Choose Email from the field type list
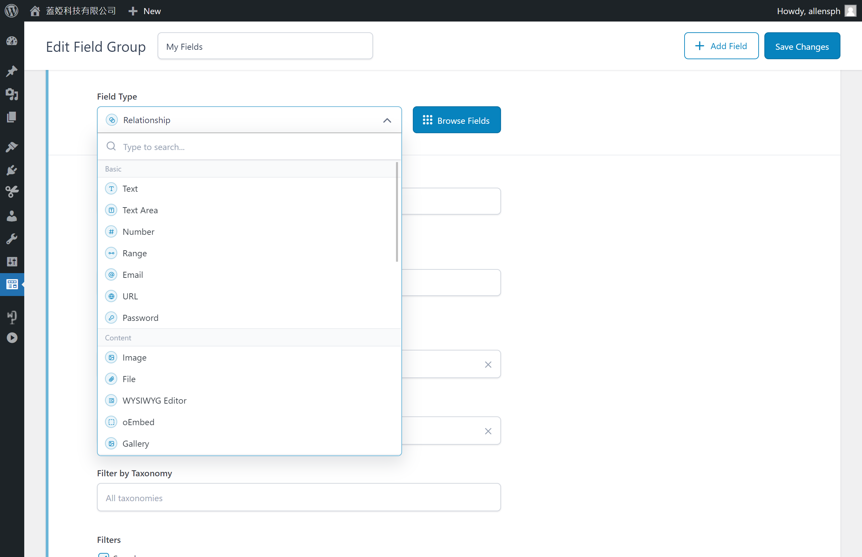 tap(133, 275)
